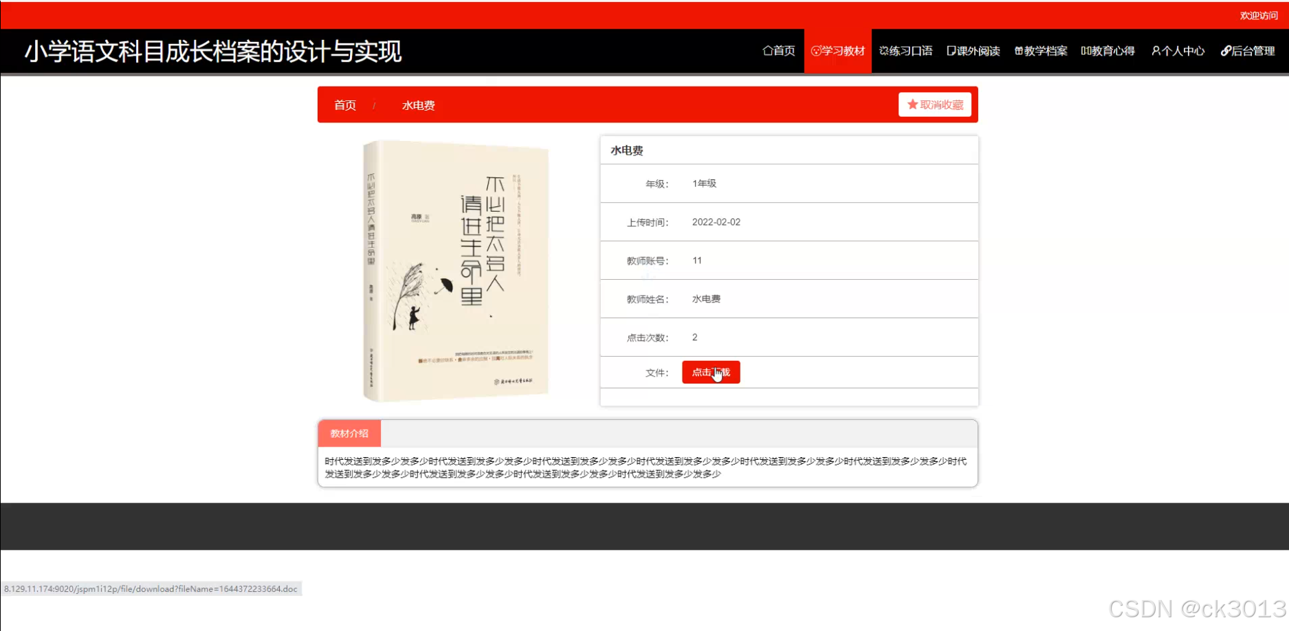The image size is (1289, 631).
Task: Click the icon beside 教育心得
Action: pyautogui.click(x=1086, y=51)
